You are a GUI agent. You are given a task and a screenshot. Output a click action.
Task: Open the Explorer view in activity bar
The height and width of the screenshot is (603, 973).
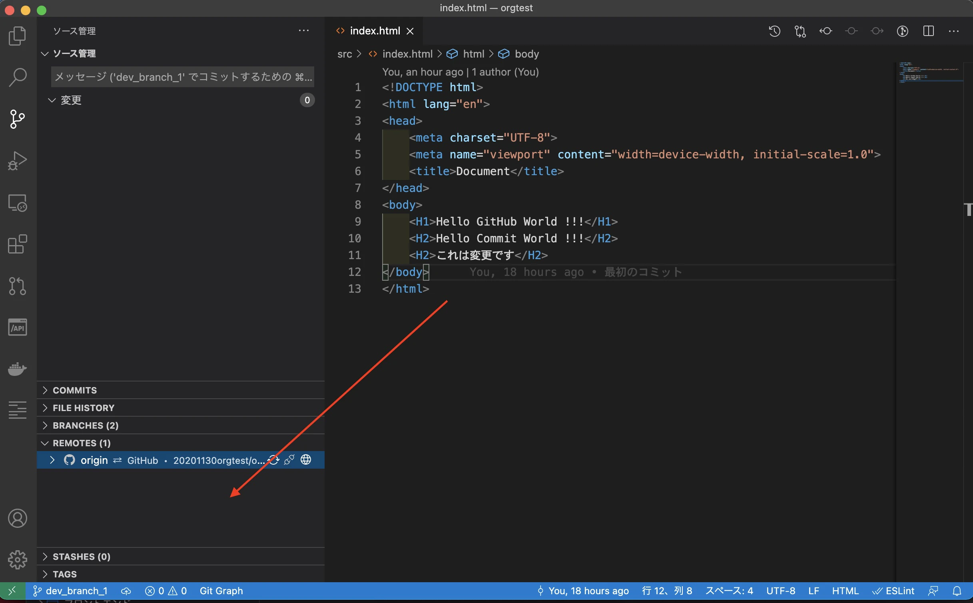tap(18, 36)
